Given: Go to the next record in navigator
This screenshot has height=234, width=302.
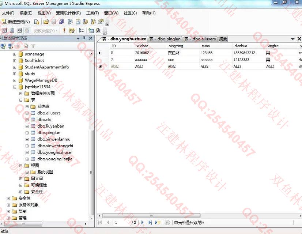Looking at the screenshot, I should coord(143,222).
